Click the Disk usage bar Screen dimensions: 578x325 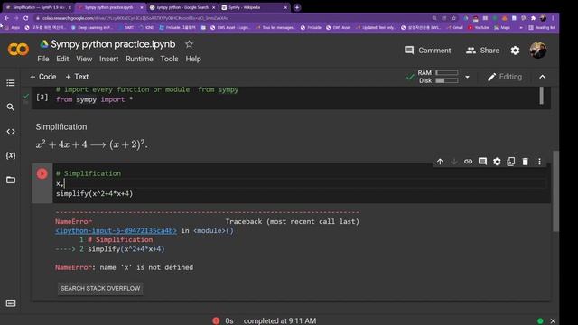(447, 80)
